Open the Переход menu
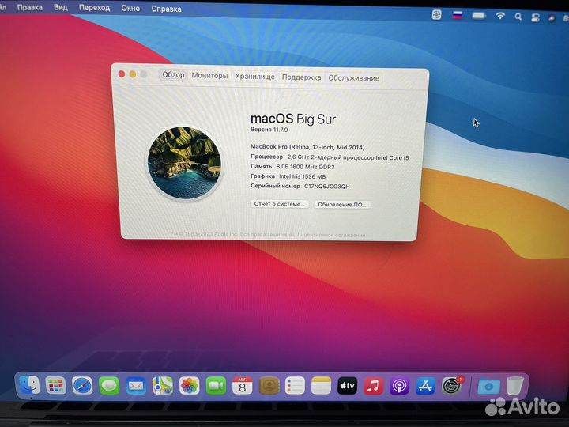The width and height of the screenshot is (569, 427). [94, 8]
